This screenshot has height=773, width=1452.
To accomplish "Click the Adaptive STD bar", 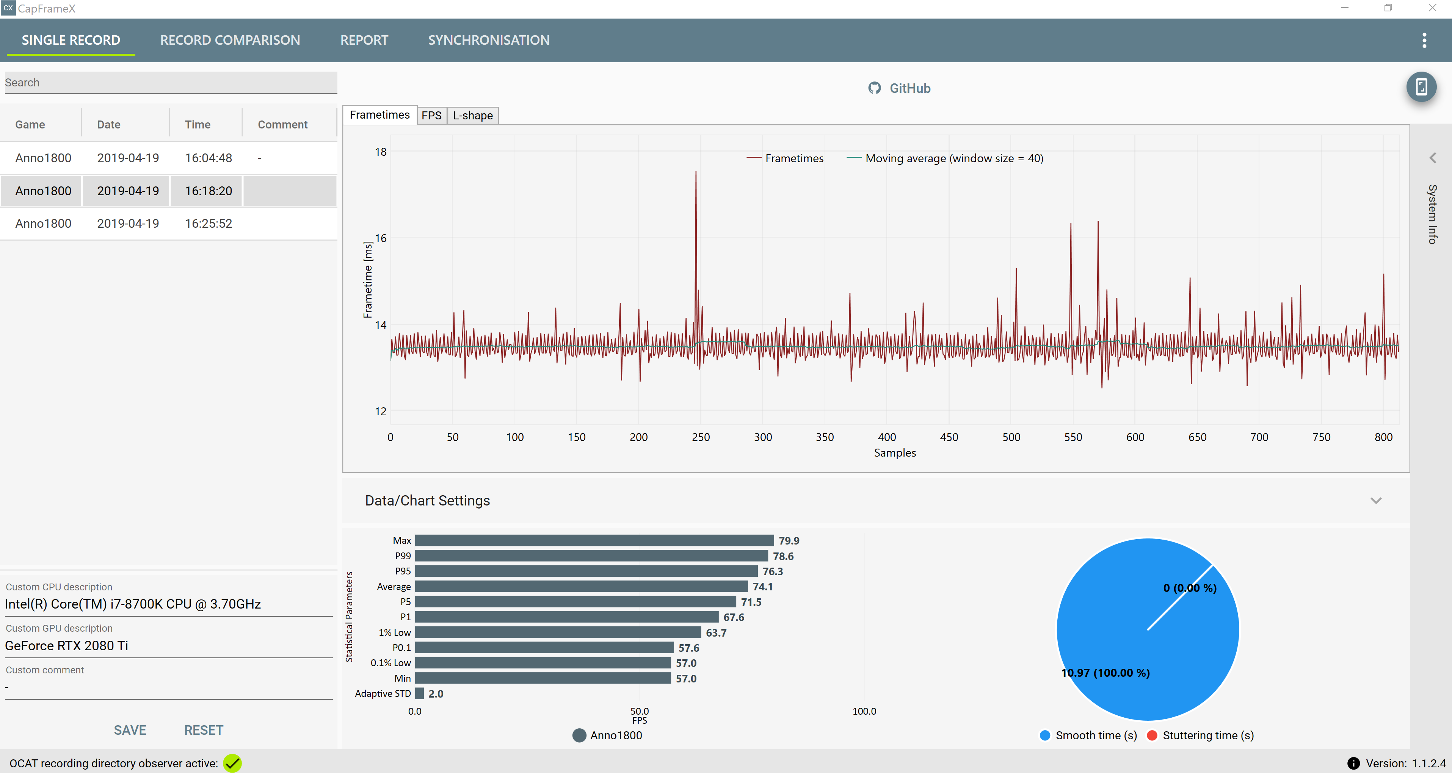I will point(419,693).
